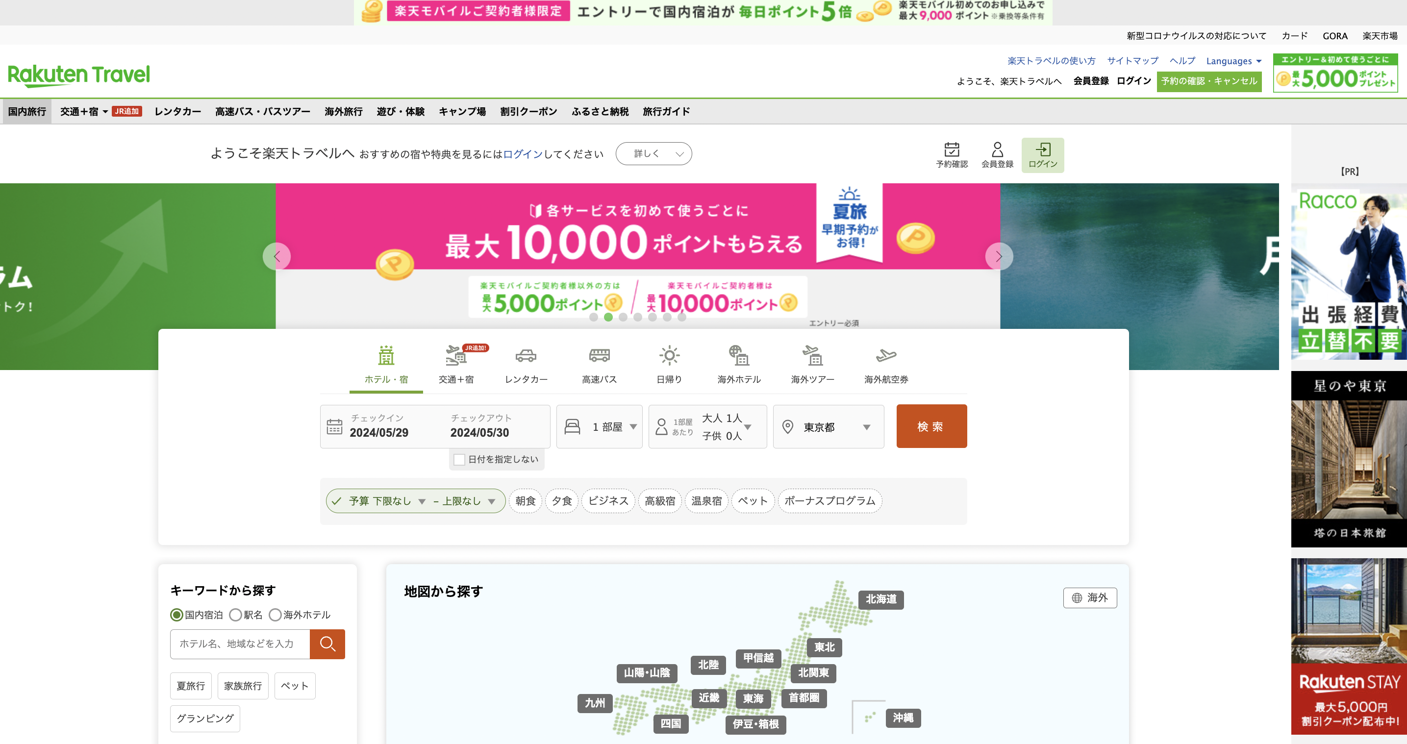The width and height of the screenshot is (1407, 744).
Task: Select 東北 region on the map
Action: (x=824, y=647)
